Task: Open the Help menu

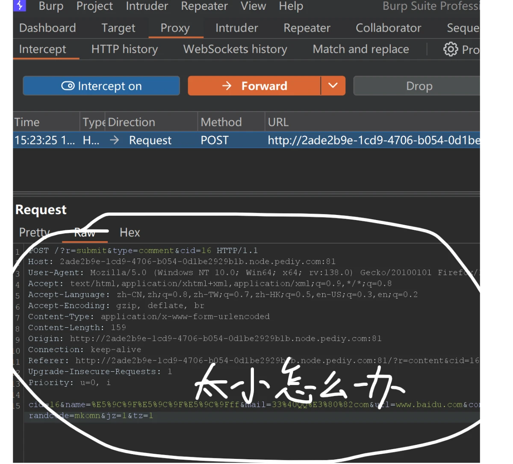Action: 291,6
